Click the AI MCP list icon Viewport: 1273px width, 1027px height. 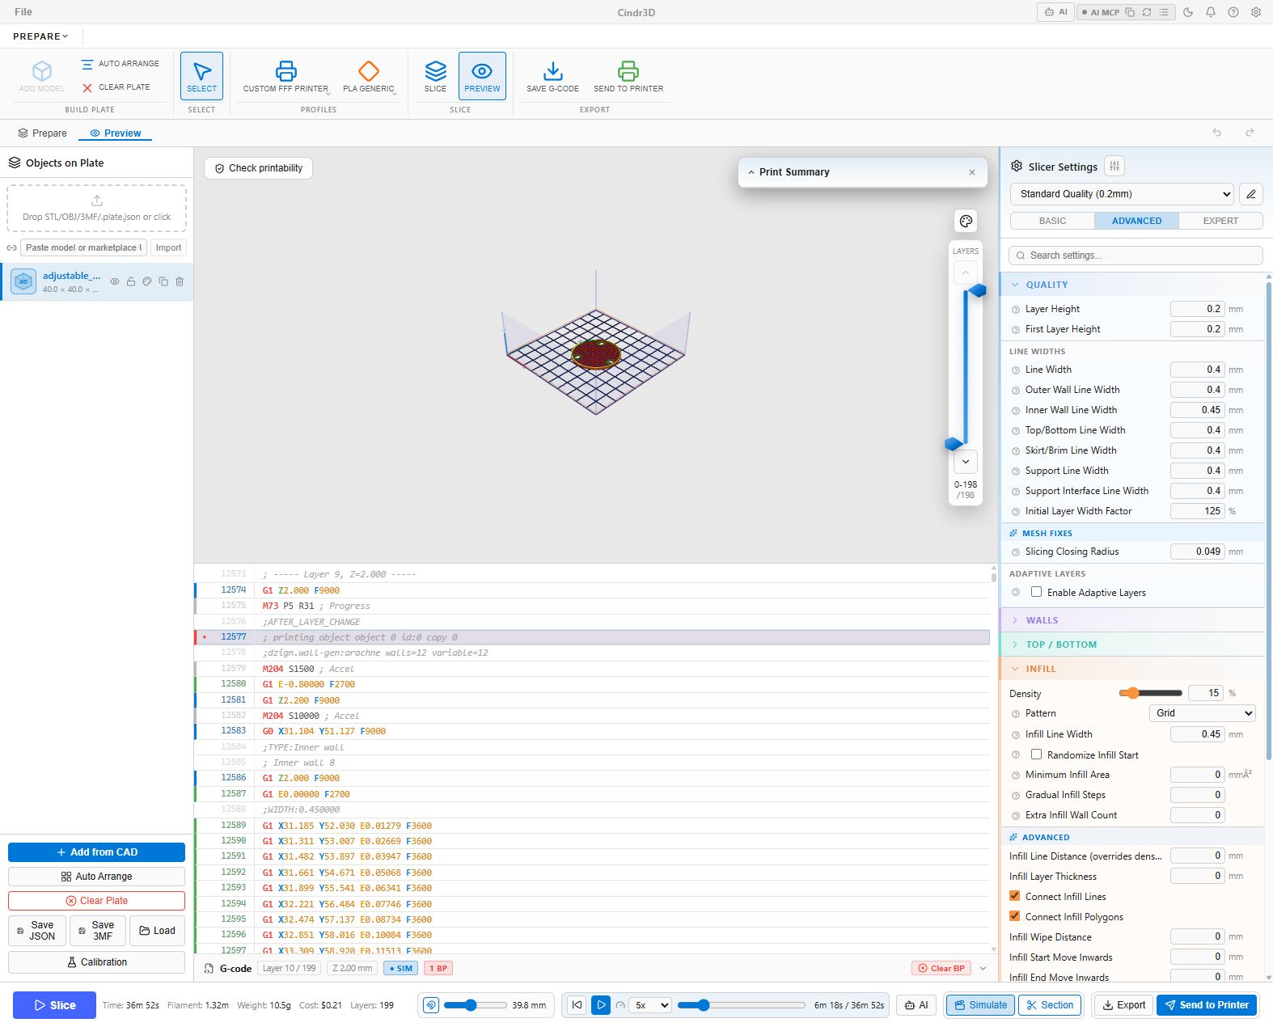pyautogui.click(x=1164, y=12)
